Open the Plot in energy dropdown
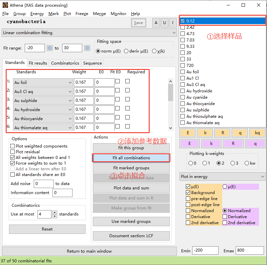267x265 pixels. 222,177
